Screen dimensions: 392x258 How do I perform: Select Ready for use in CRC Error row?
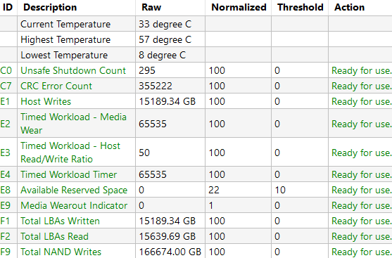pos(362,86)
